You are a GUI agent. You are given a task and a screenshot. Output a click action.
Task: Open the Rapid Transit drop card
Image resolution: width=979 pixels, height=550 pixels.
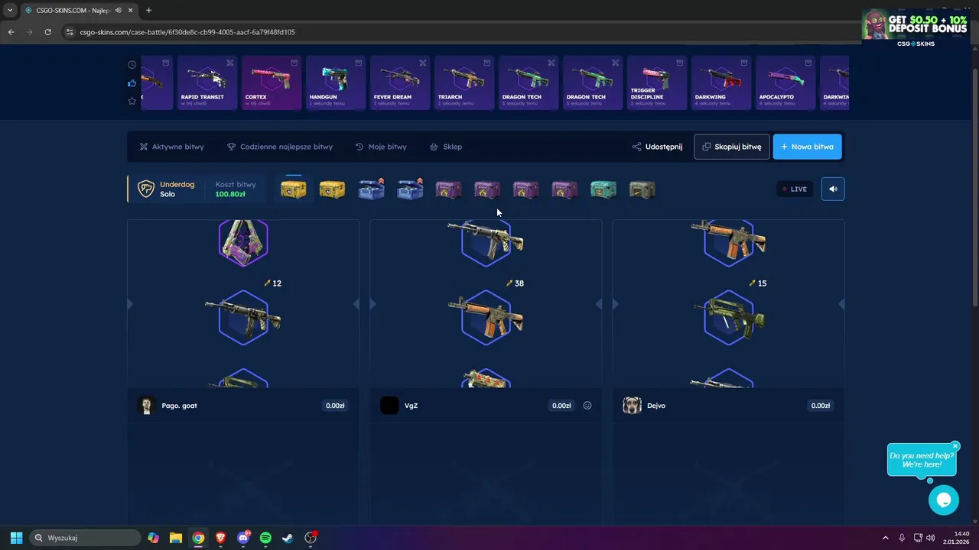point(207,82)
